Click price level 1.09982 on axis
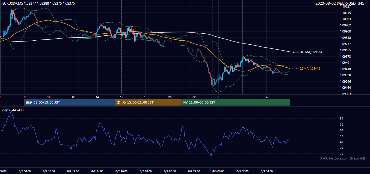Screen dimensions: 370x174 click(x=345, y=25)
